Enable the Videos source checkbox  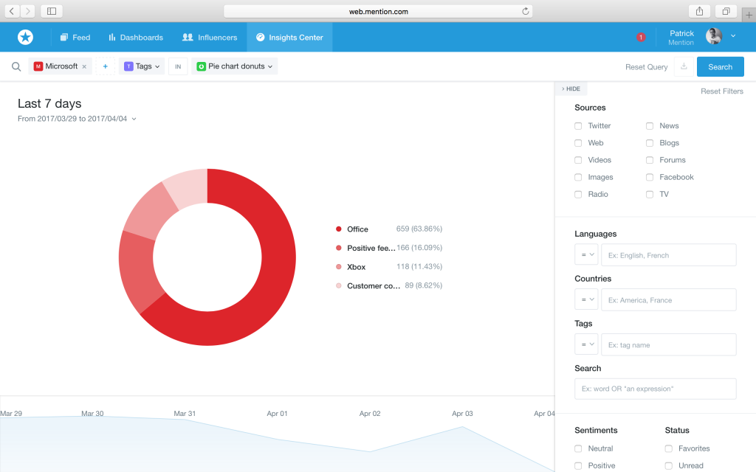(578, 160)
